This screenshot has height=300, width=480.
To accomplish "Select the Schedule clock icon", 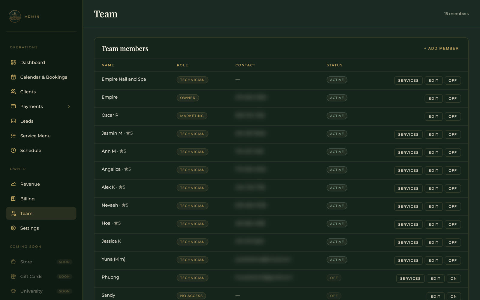I will [x=13, y=151].
